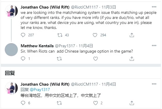Open the 11月3日 tweet timestamp
This screenshot has height=109, width=162.
point(109,7)
